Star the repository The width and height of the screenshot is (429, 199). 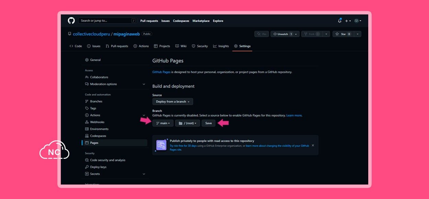(x=343, y=34)
